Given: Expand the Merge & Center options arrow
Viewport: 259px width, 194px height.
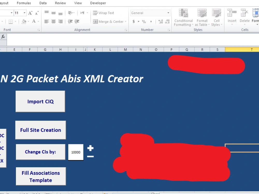Looking at the screenshot, I should pos(126,22).
